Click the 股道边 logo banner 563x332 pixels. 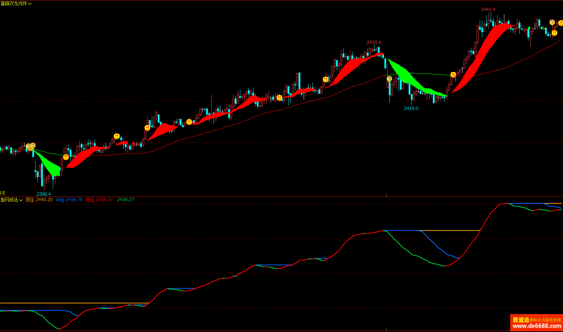tap(521, 320)
